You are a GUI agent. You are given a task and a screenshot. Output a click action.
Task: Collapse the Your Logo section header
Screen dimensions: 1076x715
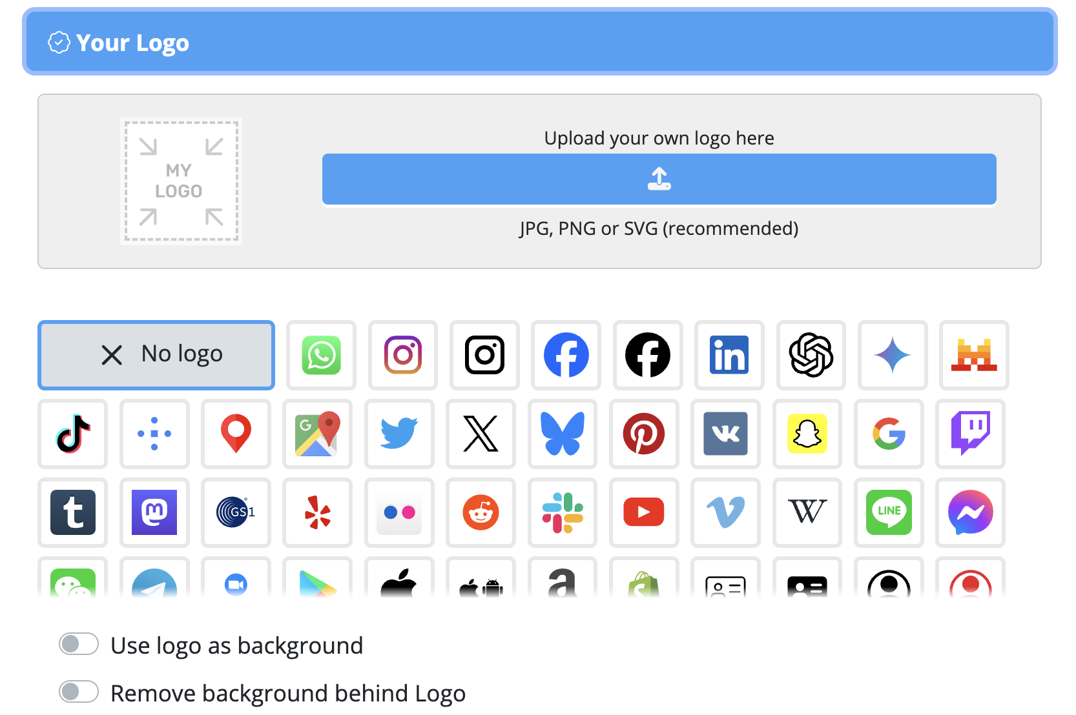[539, 42]
